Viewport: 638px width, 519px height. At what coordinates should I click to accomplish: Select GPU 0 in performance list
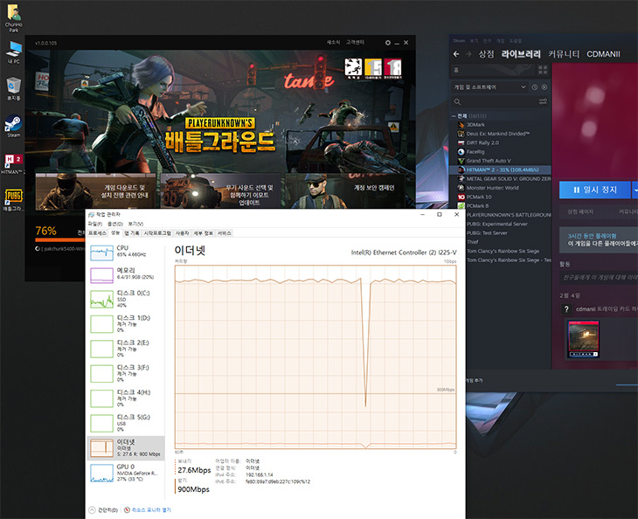pyautogui.click(x=126, y=474)
